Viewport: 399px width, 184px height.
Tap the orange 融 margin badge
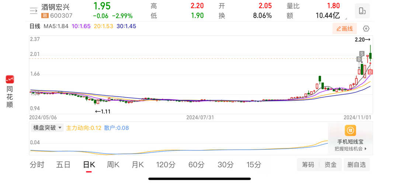pyautogui.click(x=45, y=15)
